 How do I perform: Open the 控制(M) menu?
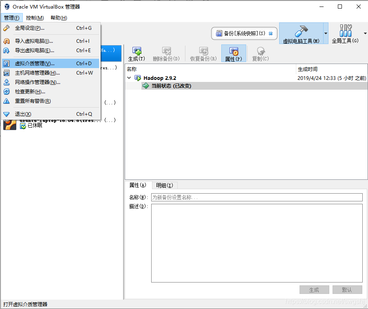[x=35, y=18]
